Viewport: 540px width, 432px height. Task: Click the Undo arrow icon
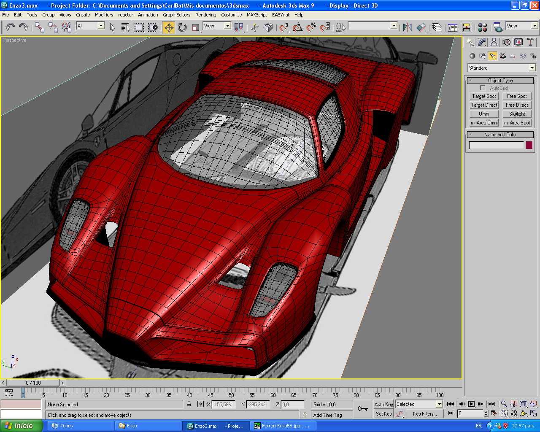coord(10,27)
